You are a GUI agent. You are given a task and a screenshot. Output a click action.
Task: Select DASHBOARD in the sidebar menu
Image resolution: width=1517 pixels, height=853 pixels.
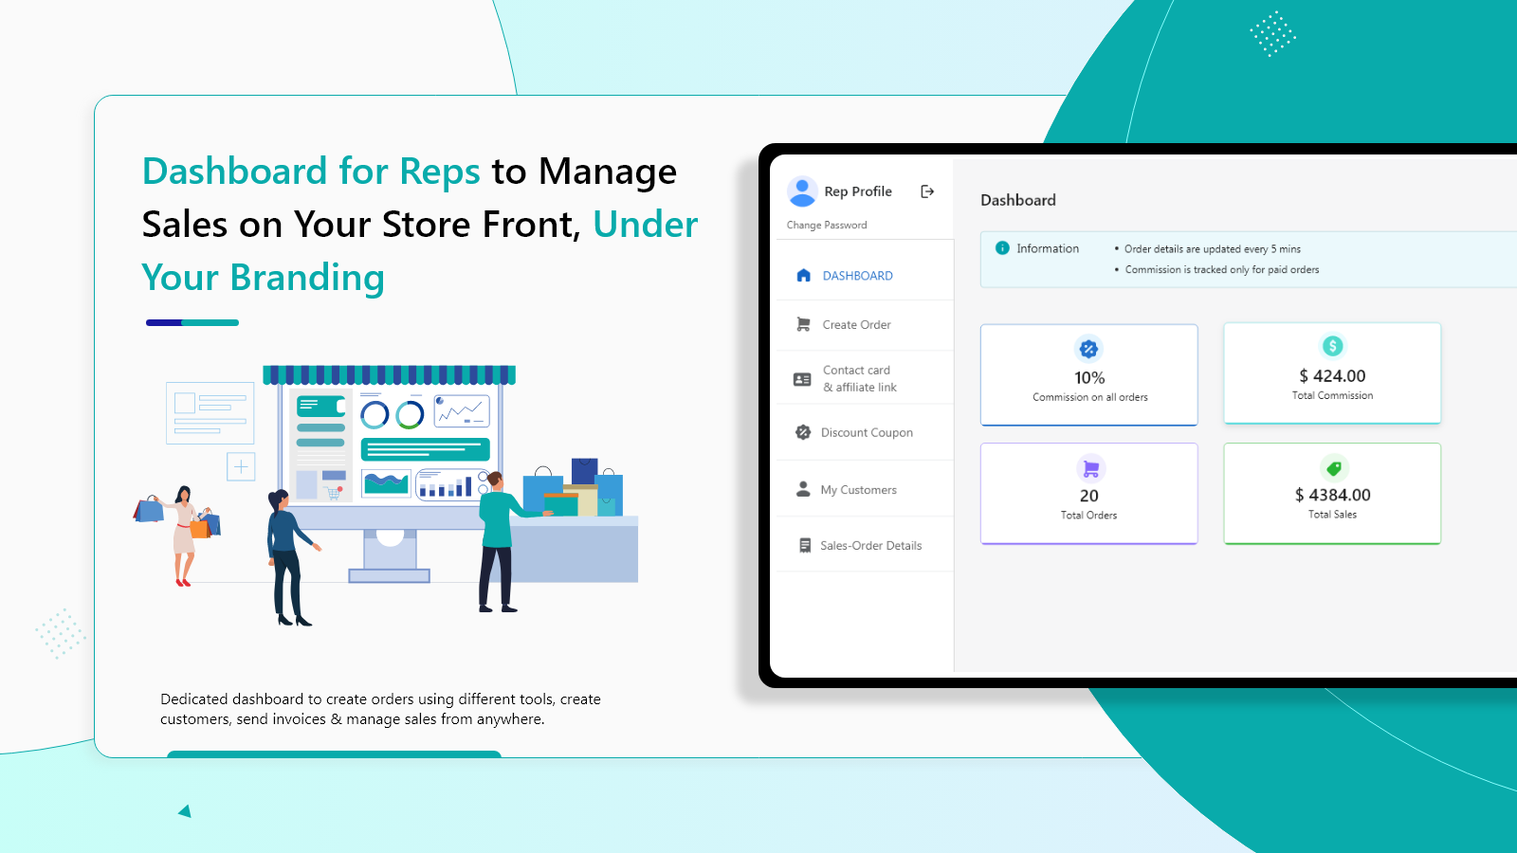(x=857, y=276)
